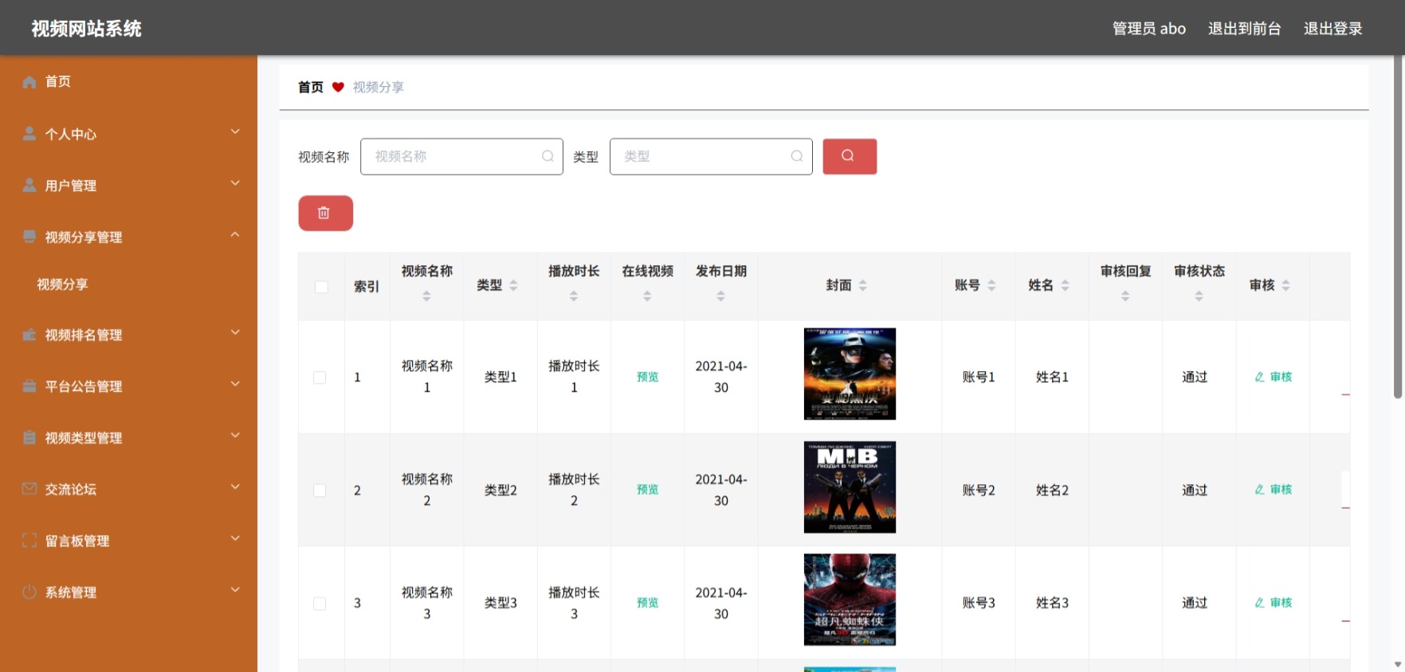Sort by 封面 column arrows
Screen dimensions: 1405x672
863,285
